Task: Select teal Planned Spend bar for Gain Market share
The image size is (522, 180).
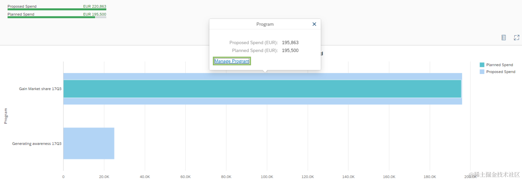Action: pyautogui.click(x=262, y=89)
